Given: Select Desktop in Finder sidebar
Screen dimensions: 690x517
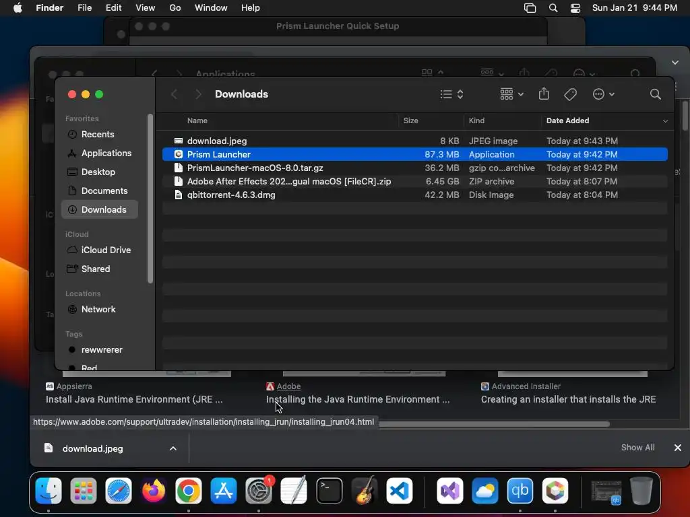Looking at the screenshot, I should pyautogui.click(x=100, y=172).
